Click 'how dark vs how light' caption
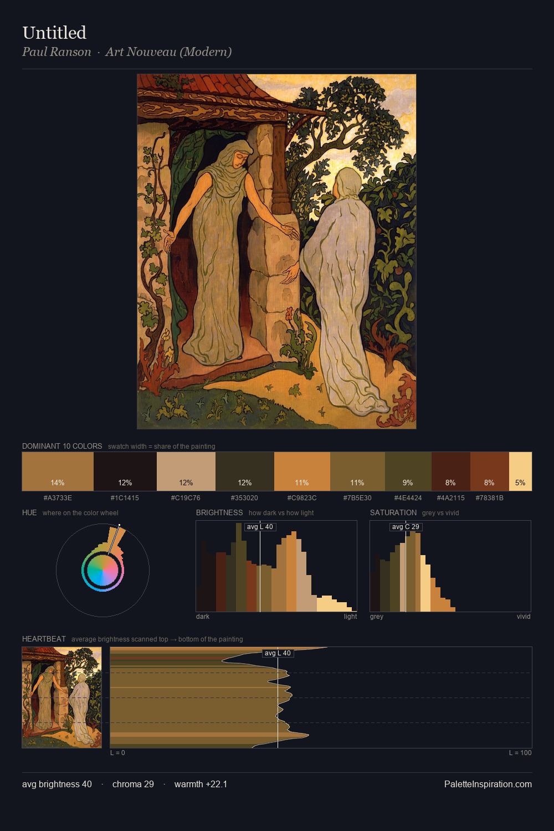This screenshot has height=831, width=554. pos(281,513)
